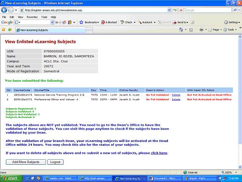Open the Tools menu in menu bar
Viewport: 242px width, 182px height.
tap(44, 17)
